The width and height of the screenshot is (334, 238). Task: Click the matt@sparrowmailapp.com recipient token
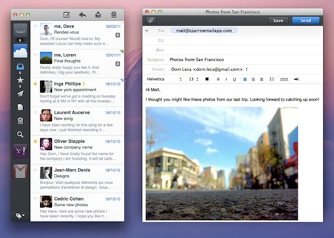204,31
